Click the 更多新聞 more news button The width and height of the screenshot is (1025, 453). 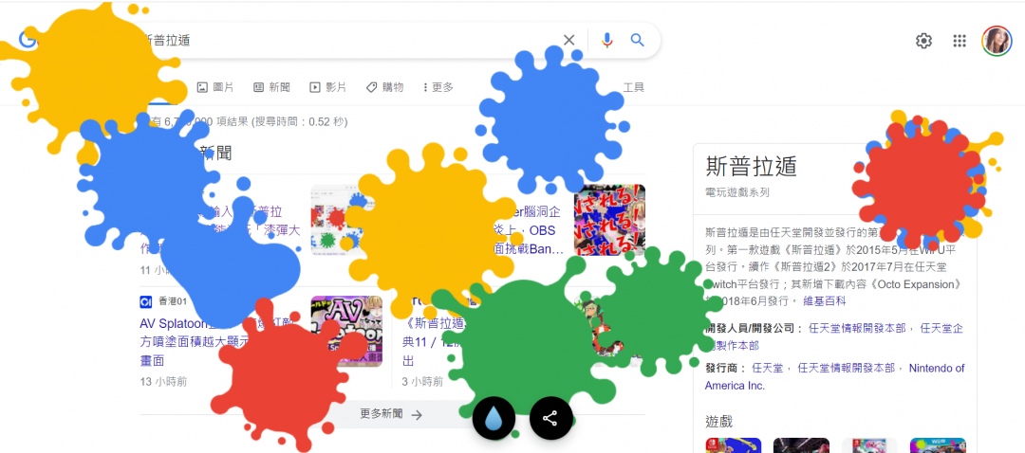(x=392, y=414)
